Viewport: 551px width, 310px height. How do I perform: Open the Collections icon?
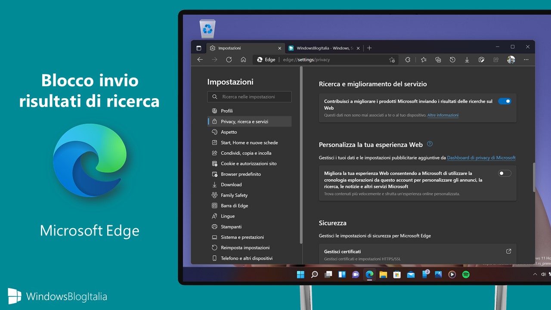(438, 60)
